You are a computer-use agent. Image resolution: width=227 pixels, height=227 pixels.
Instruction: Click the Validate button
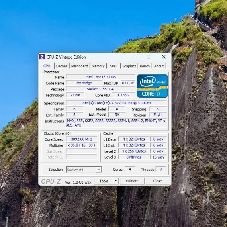coord(132,181)
